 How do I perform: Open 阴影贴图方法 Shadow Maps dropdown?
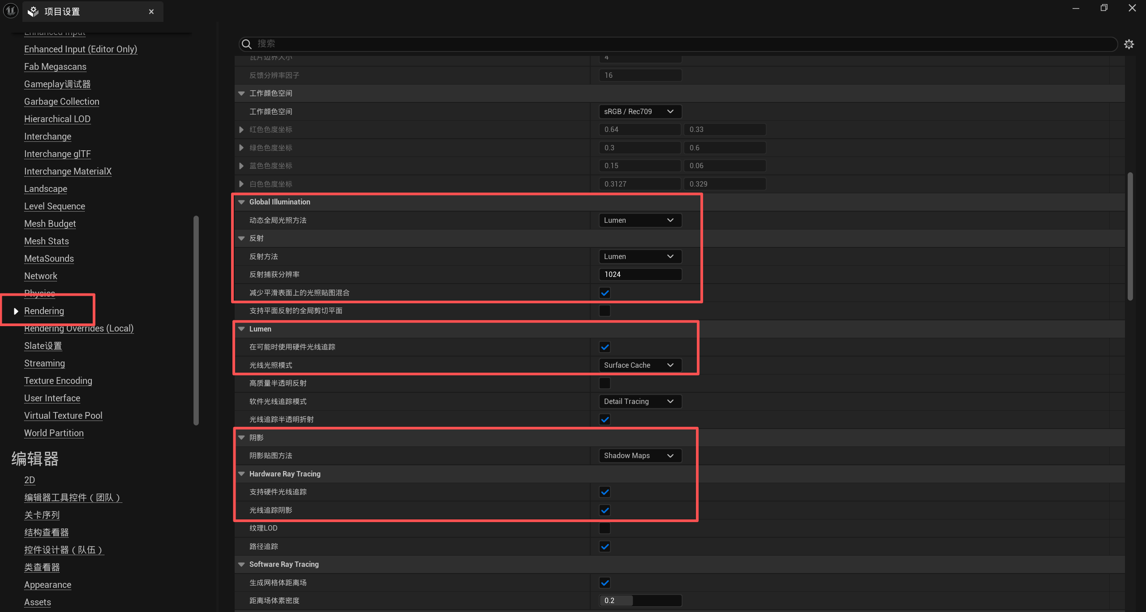coord(640,455)
